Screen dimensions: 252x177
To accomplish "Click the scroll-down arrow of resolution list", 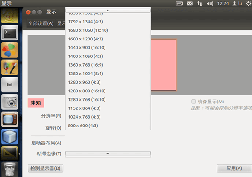I will tap(108, 154).
